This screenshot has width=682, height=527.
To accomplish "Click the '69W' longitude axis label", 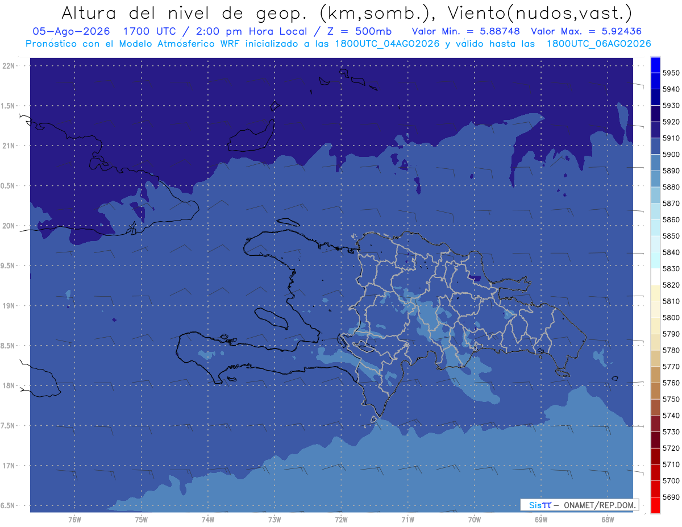I will (x=541, y=520).
